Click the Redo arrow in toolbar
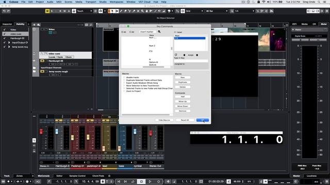This screenshot has height=185, width=330. [x=8, y=11]
